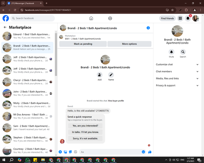The height and width of the screenshot is (163, 204).
Task: Go back from Marketplace chats
Action: (x=5, y=27)
